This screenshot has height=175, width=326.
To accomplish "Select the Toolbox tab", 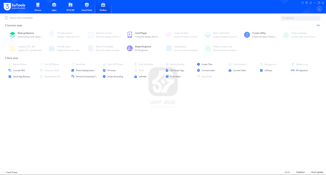I will [x=103, y=7].
